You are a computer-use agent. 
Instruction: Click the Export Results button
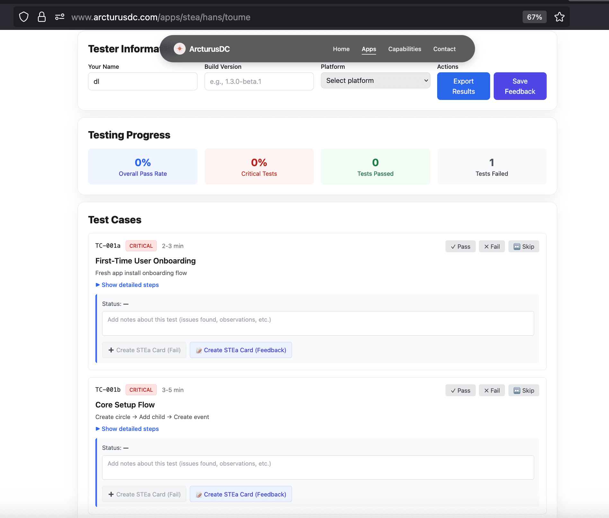(x=463, y=86)
